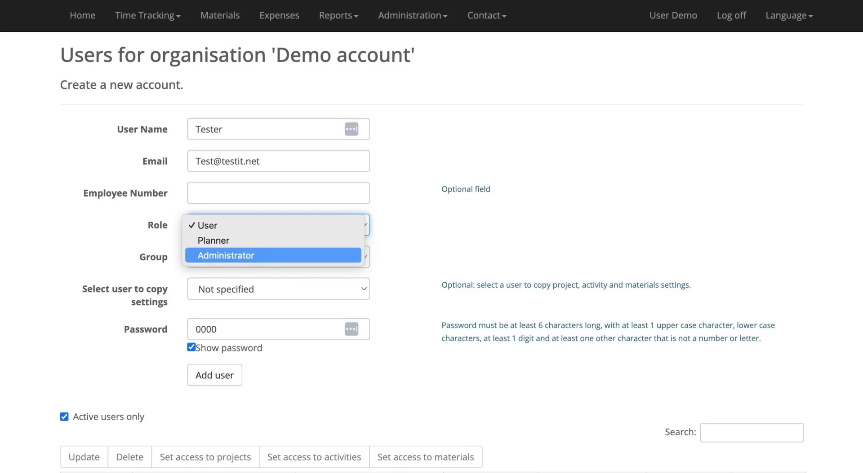Open the Administration menu
863x473 pixels.
pos(412,16)
